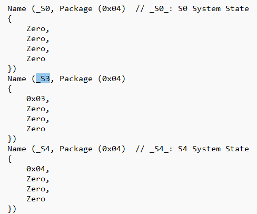Screen dimensions: 257x214
Task: Click the opening brace under _S3 line
Action: coord(9,89)
